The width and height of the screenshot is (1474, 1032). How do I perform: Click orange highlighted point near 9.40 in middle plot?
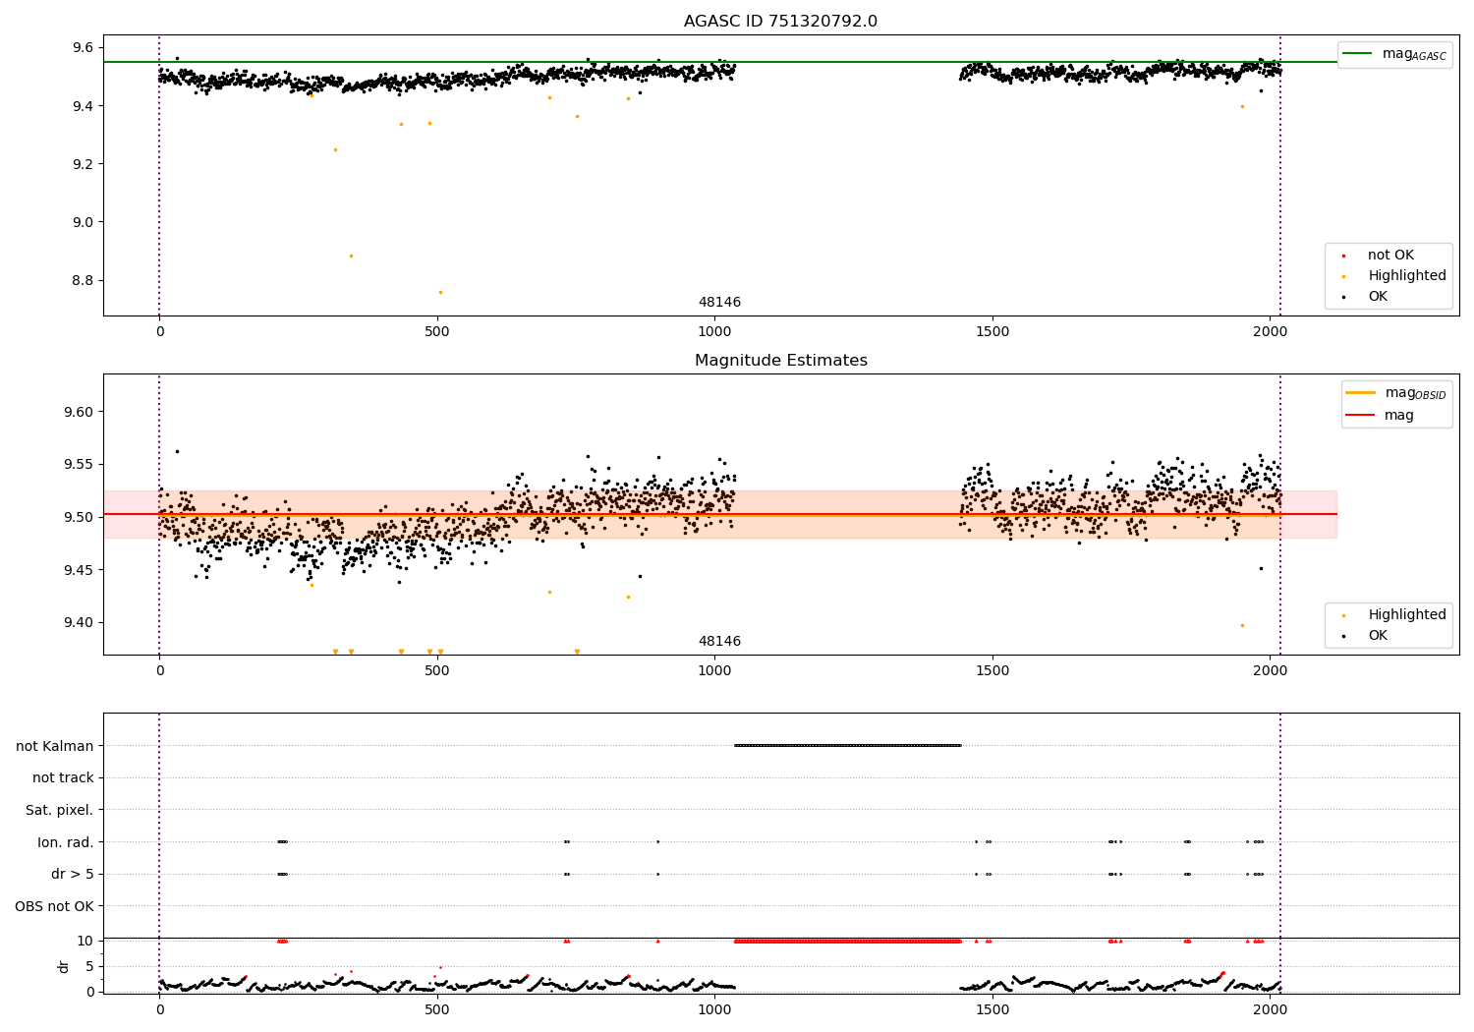point(1242,625)
